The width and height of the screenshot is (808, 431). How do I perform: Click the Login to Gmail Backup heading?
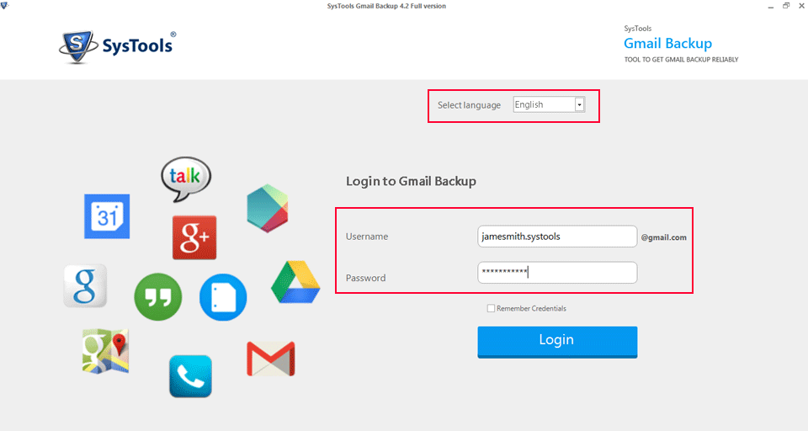pos(411,182)
